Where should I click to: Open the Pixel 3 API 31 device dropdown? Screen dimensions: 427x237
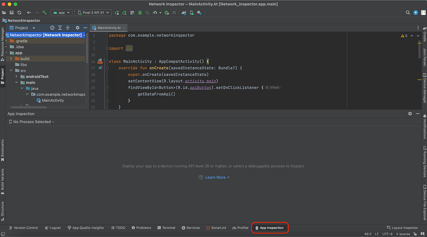pos(93,12)
